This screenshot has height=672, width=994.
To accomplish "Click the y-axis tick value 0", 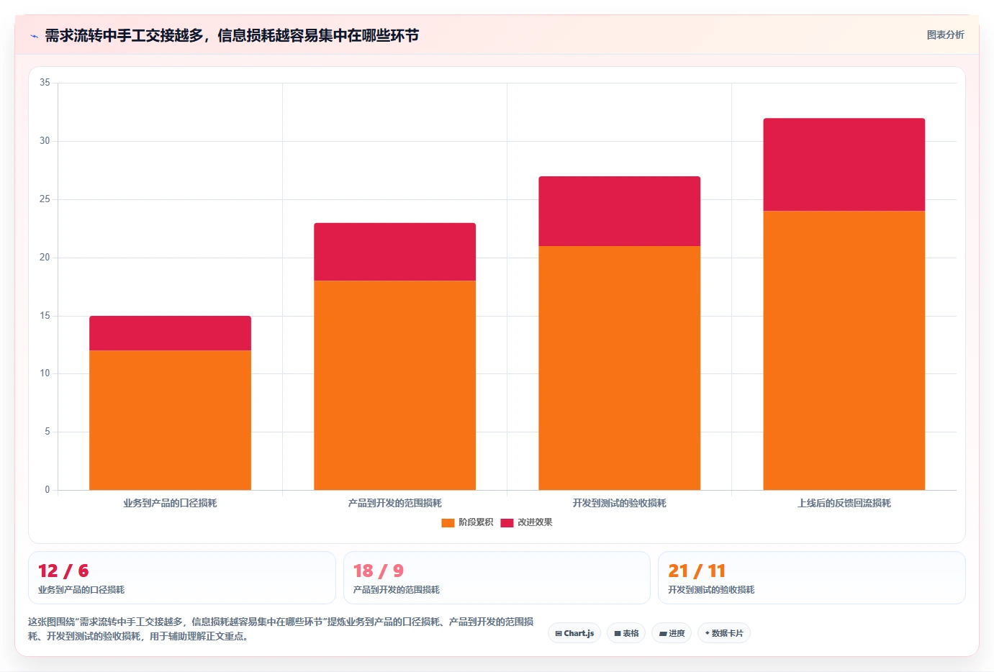I will (48, 490).
